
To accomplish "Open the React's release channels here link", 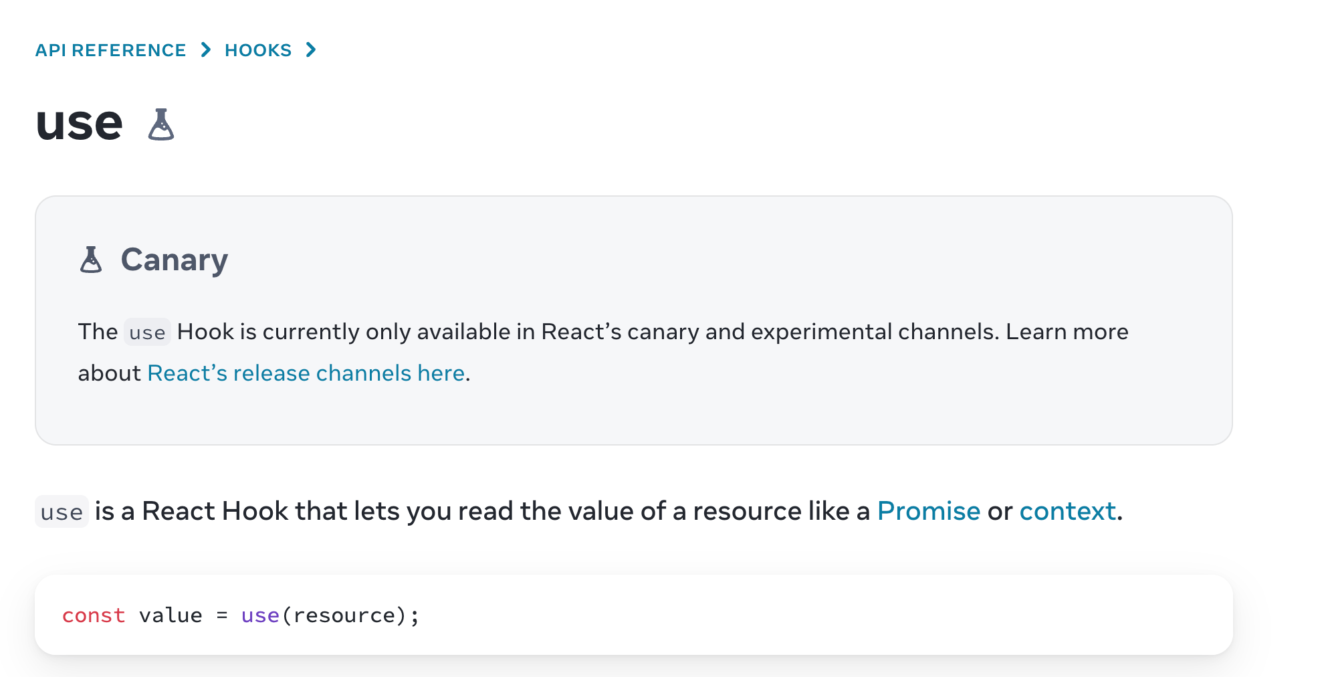I will click(306, 373).
